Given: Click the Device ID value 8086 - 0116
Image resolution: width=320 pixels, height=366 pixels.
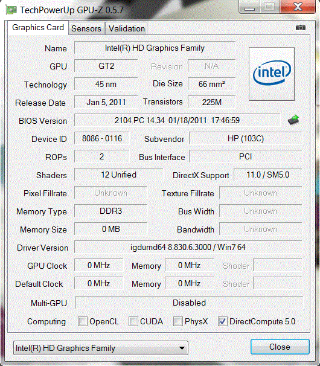Looking at the screenshot, I should [x=102, y=138].
